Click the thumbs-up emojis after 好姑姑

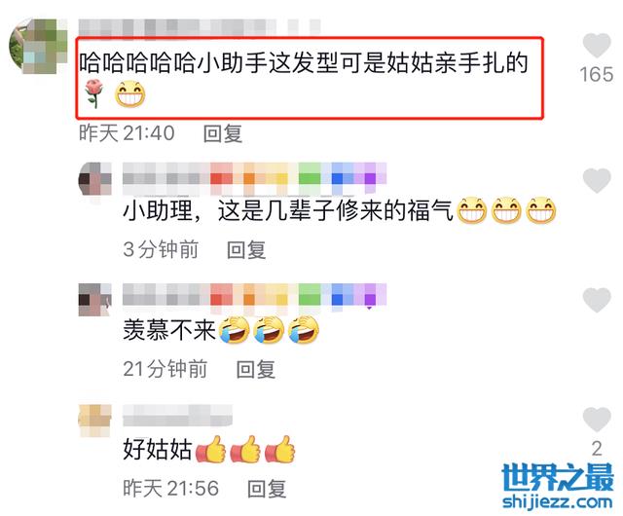pyautogui.click(x=245, y=449)
